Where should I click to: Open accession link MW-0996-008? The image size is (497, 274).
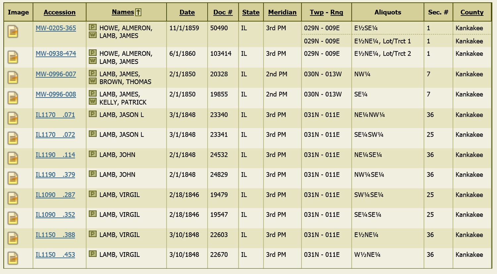click(56, 94)
